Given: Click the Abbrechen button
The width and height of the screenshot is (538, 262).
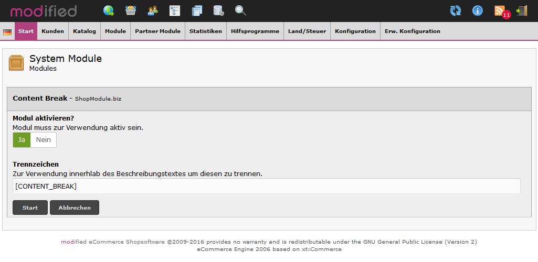Looking at the screenshot, I should (x=75, y=208).
